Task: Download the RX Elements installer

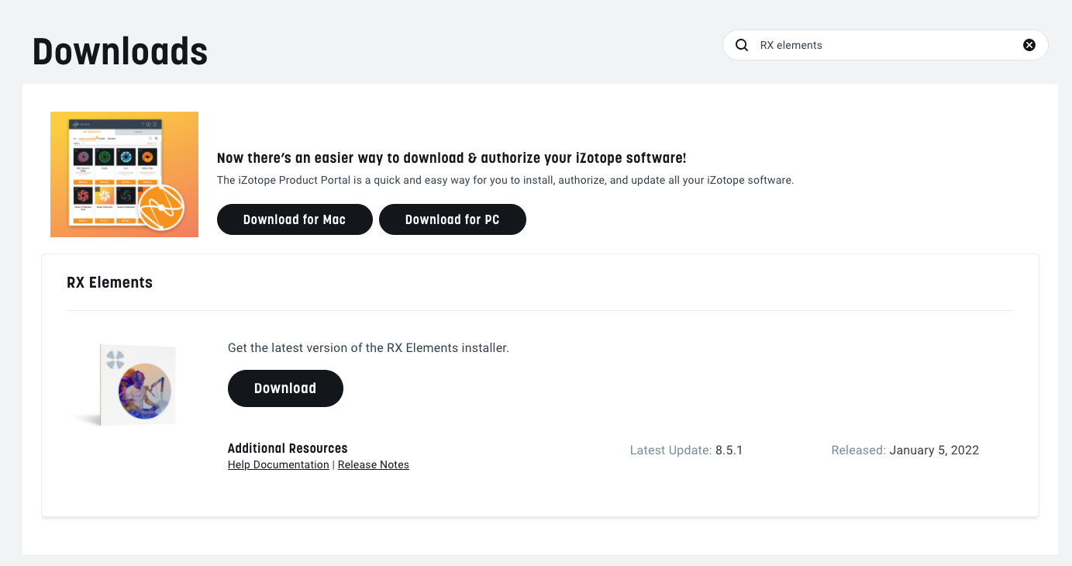Action: pyautogui.click(x=285, y=388)
